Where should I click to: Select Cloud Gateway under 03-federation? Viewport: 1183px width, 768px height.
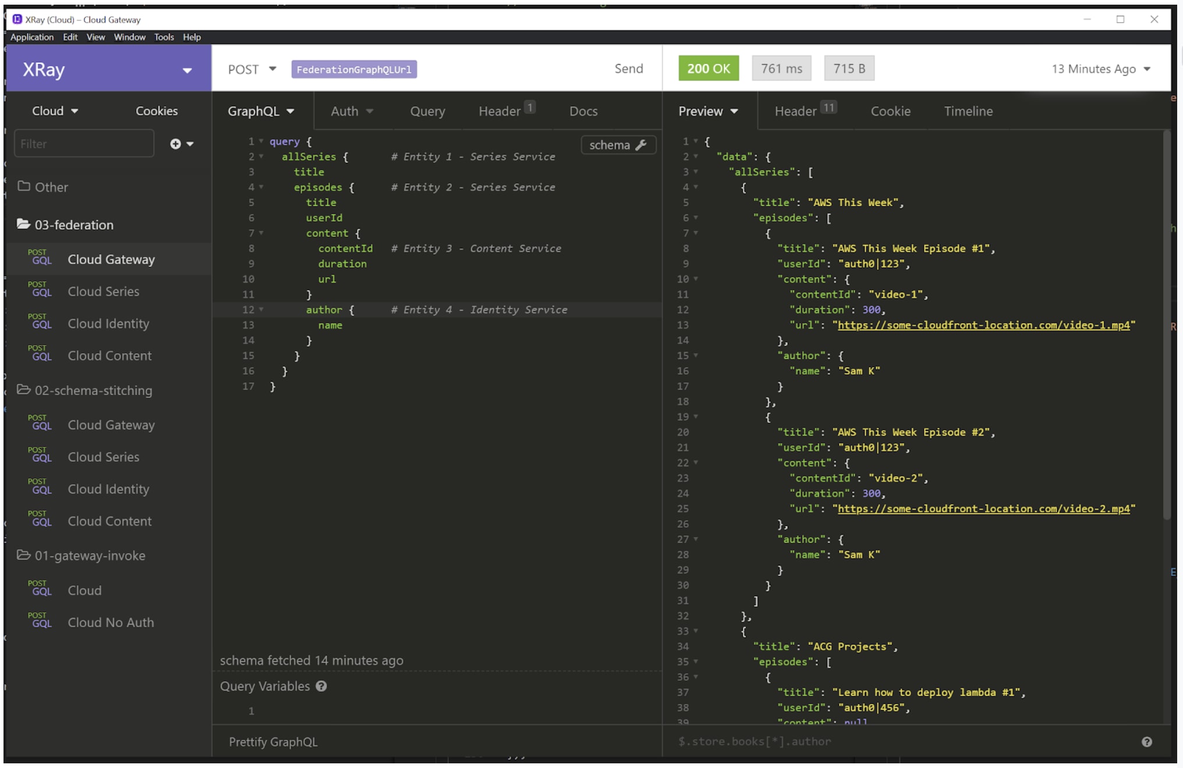108,259
